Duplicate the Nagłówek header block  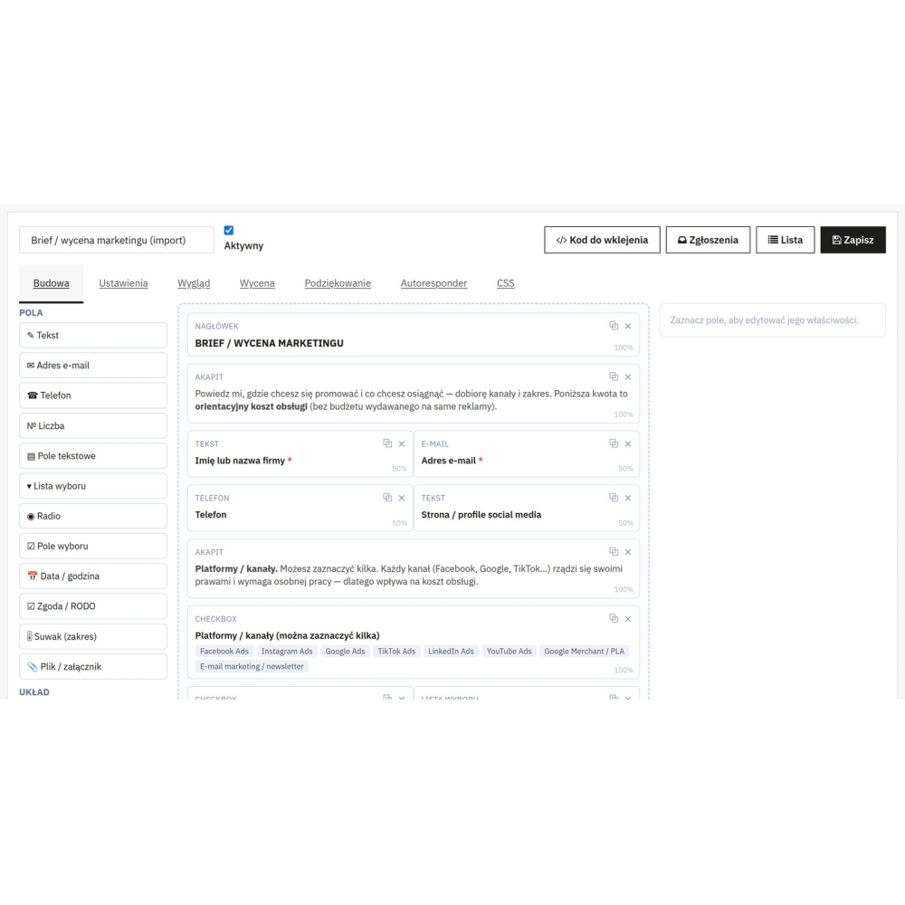tap(614, 326)
